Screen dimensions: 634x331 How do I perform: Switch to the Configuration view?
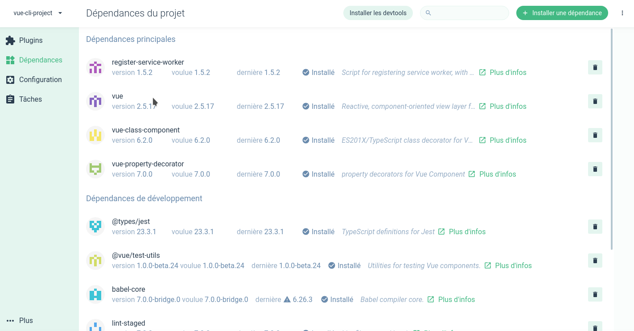(x=40, y=79)
